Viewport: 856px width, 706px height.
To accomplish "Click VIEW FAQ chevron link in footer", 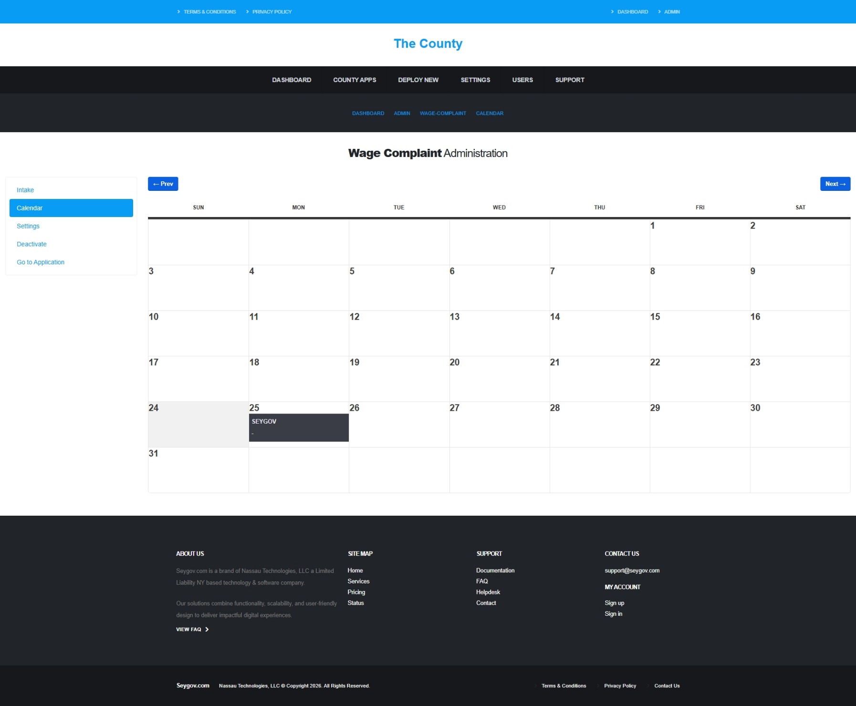I will (192, 630).
